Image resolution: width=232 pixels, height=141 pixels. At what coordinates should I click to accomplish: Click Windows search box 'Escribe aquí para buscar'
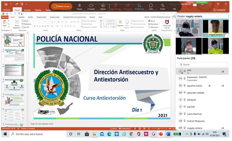pos(38,134)
